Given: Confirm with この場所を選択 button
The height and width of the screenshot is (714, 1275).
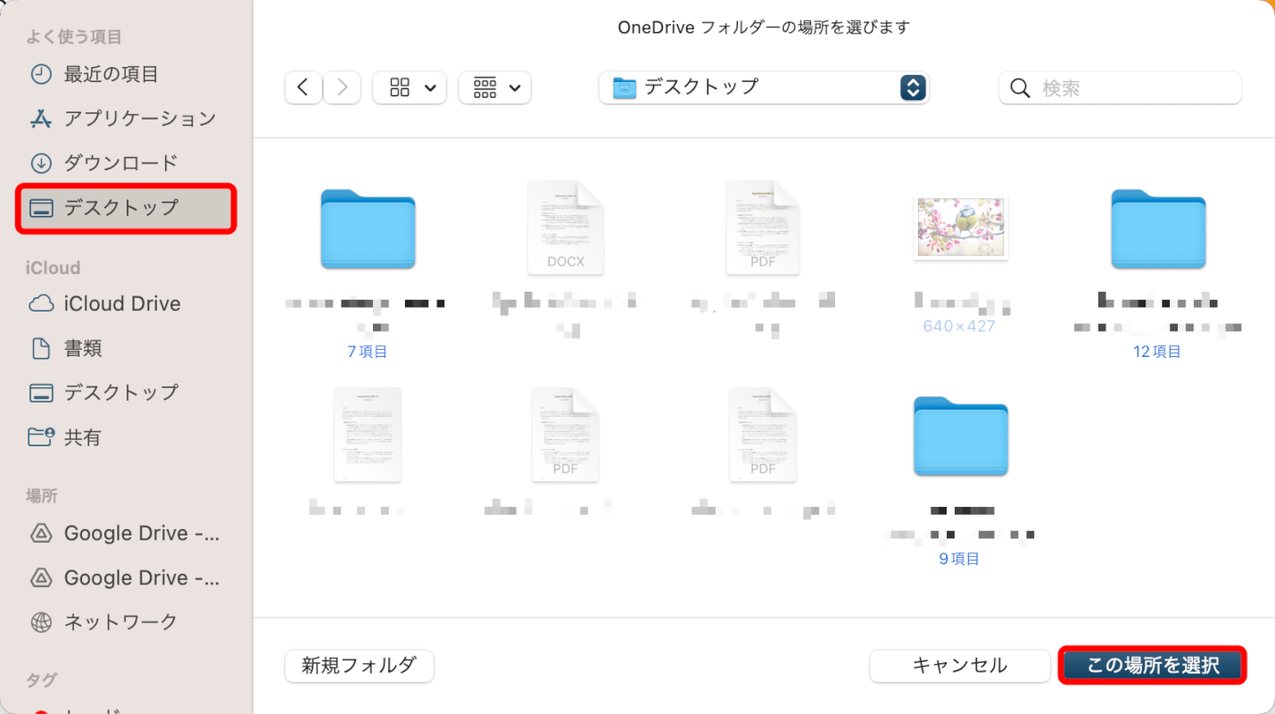Looking at the screenshot, I should click(1153, 666).
